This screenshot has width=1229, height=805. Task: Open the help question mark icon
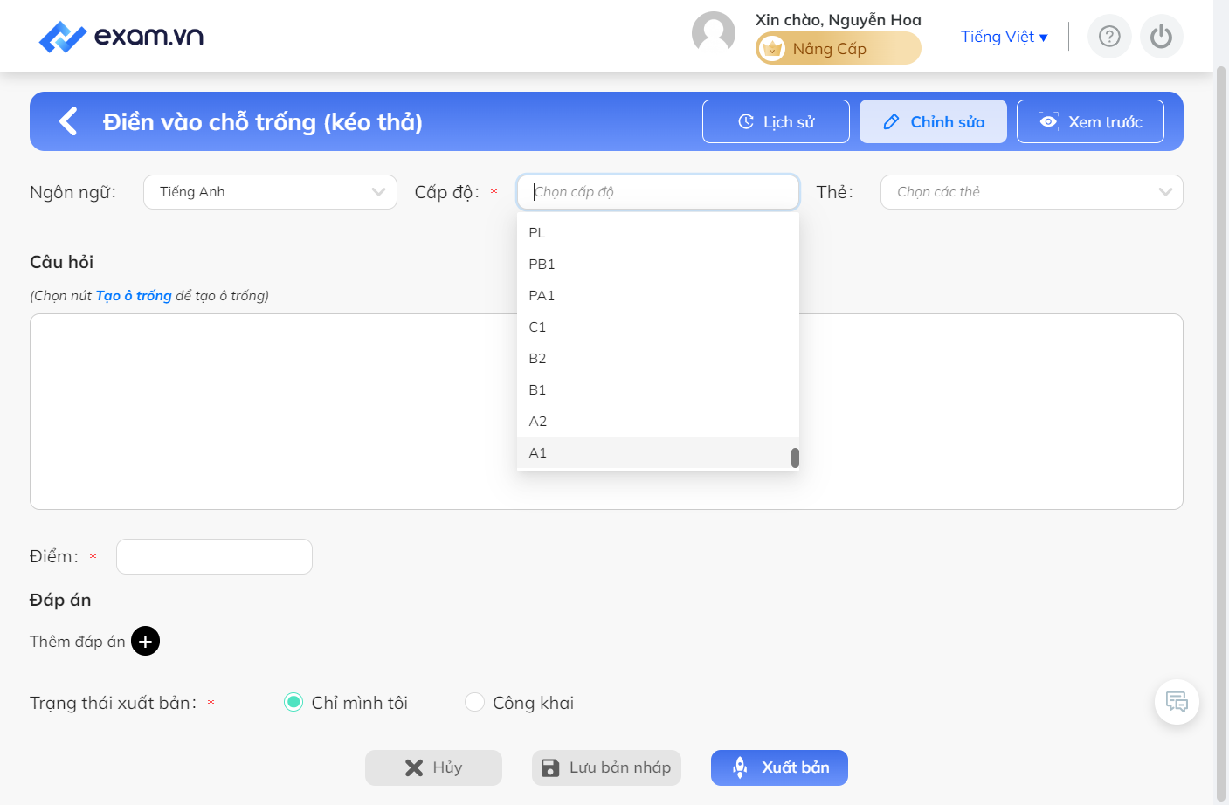[x=1109, y=37]
